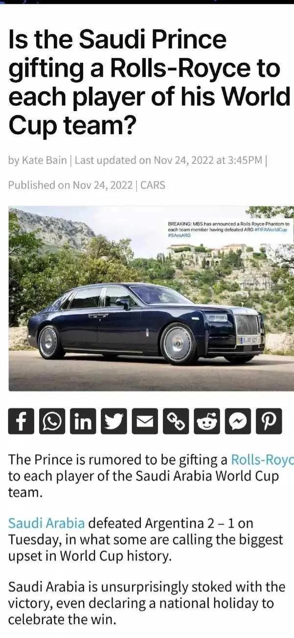Share article on Facebook
294x638 pixels.
pos(22,421)
